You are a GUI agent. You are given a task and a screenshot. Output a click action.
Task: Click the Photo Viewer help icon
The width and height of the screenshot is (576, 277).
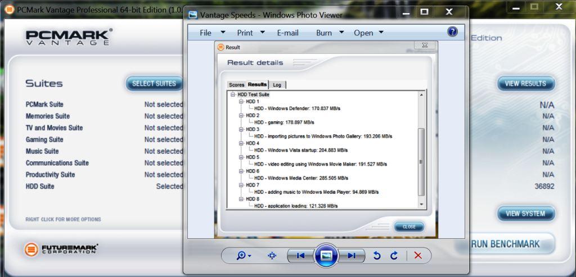(x=452, y=32)
